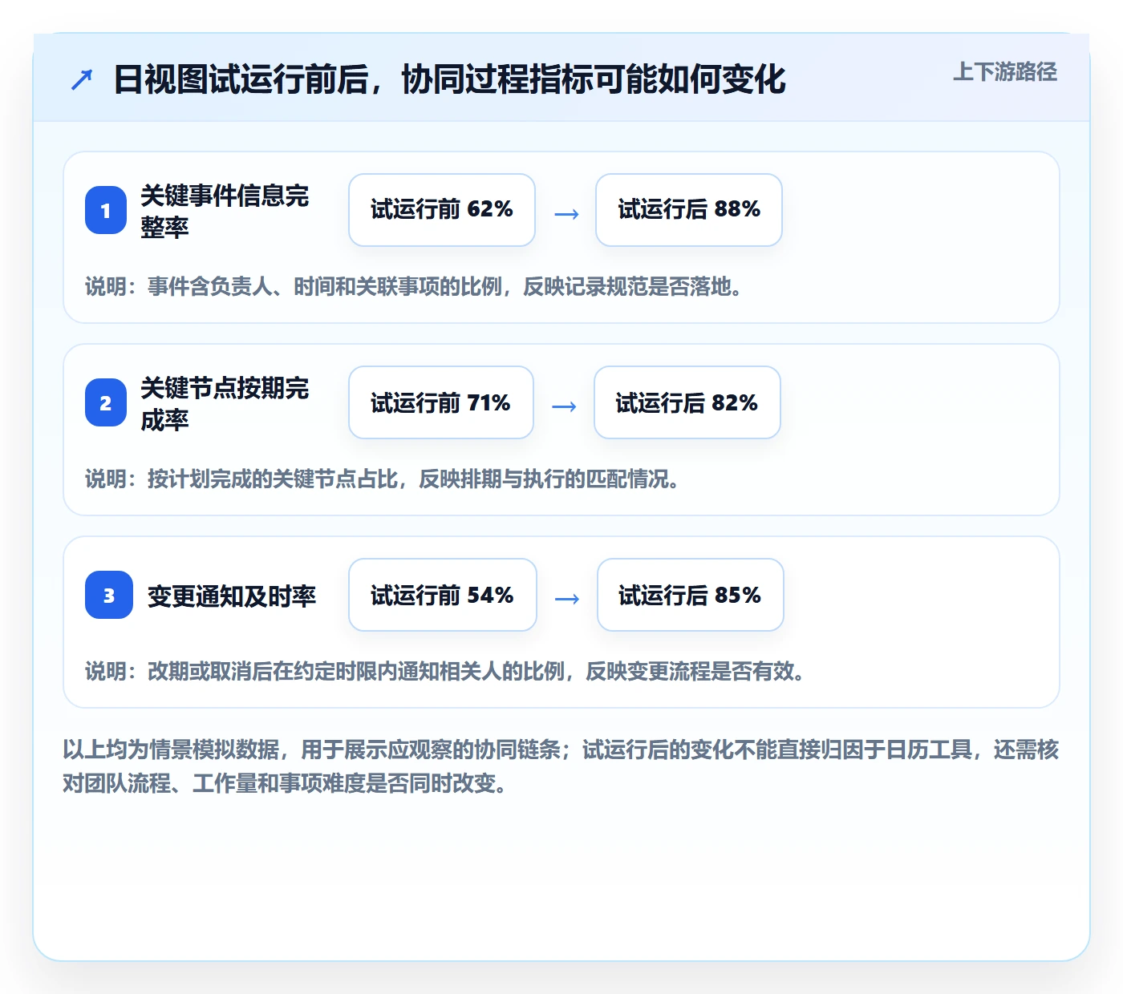Click the description starting 说明：按计划完成的关键节点
This screenshot has height=994, width=1123.
382,479
